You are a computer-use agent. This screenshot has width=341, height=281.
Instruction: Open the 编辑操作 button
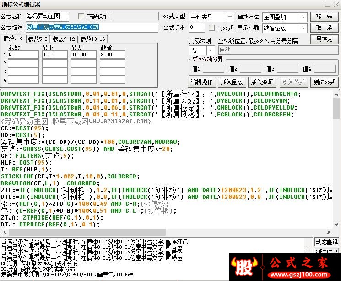pos(202,82)
